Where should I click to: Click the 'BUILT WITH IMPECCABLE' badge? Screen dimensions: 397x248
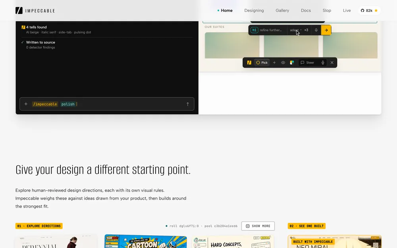coord(313,242)
